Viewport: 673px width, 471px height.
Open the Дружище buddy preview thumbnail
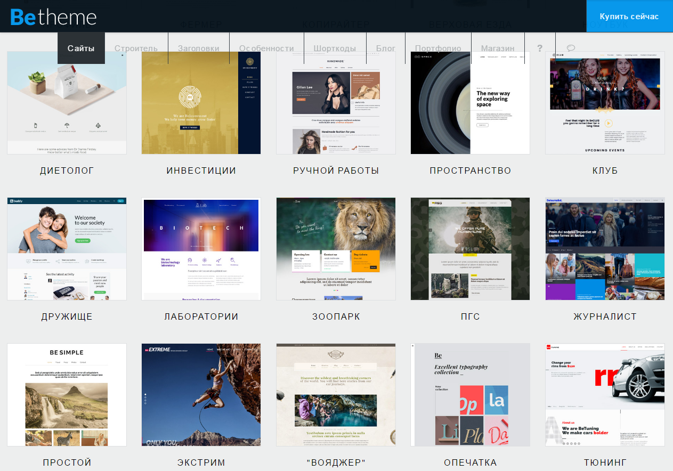point(67,249)
